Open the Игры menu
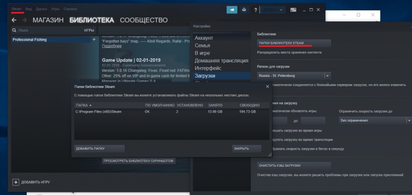Screen dimensions: 412x195 coord(55,9)
